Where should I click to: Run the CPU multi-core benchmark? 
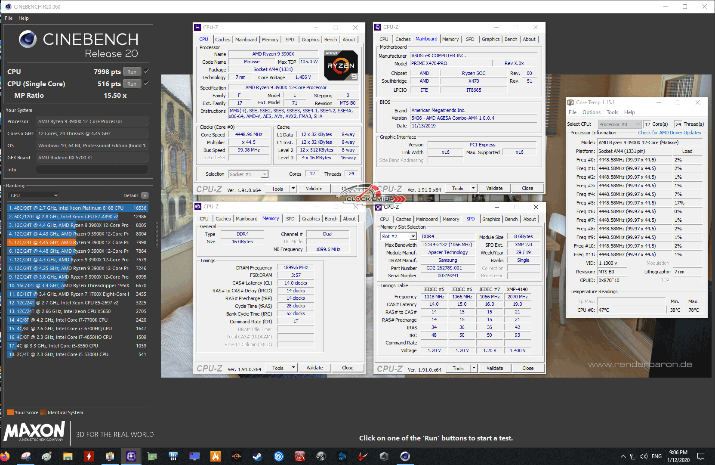[x=132, y=72]
